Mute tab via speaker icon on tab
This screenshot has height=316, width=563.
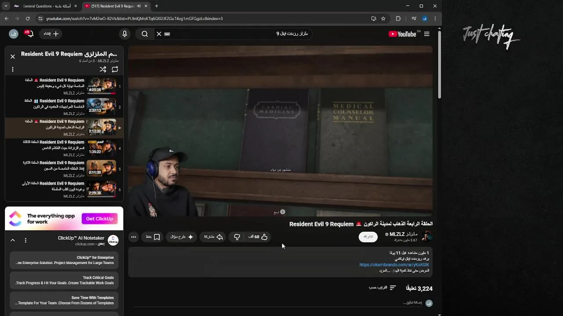(139, 6)
